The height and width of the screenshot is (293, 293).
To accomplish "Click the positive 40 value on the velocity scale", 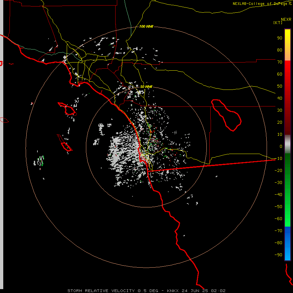I will 280,98.
